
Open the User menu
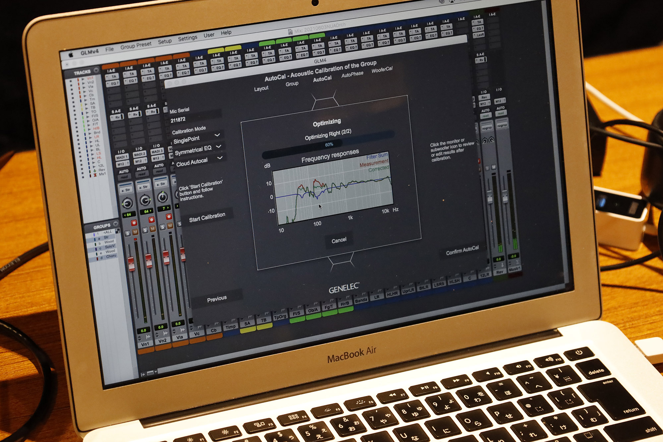coord(209,35)
